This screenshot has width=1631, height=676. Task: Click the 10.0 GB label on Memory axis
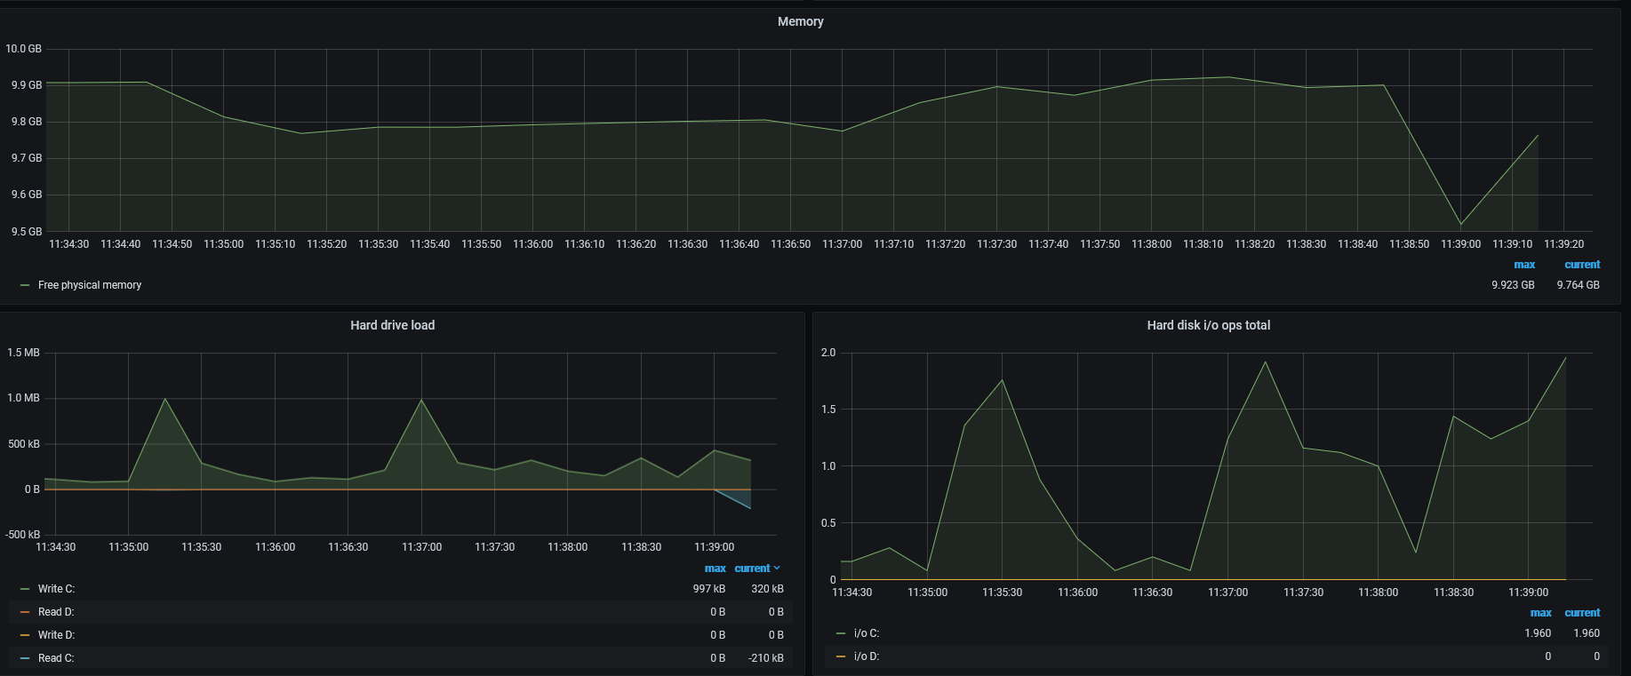pos(24,49)
